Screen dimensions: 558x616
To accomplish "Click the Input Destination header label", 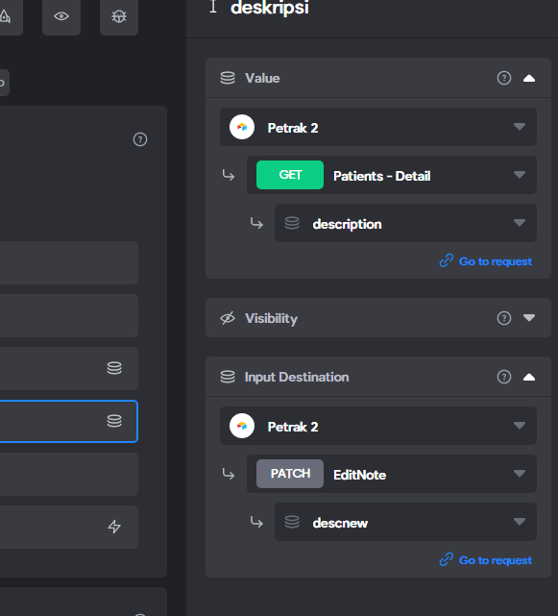I will [297, 377].
